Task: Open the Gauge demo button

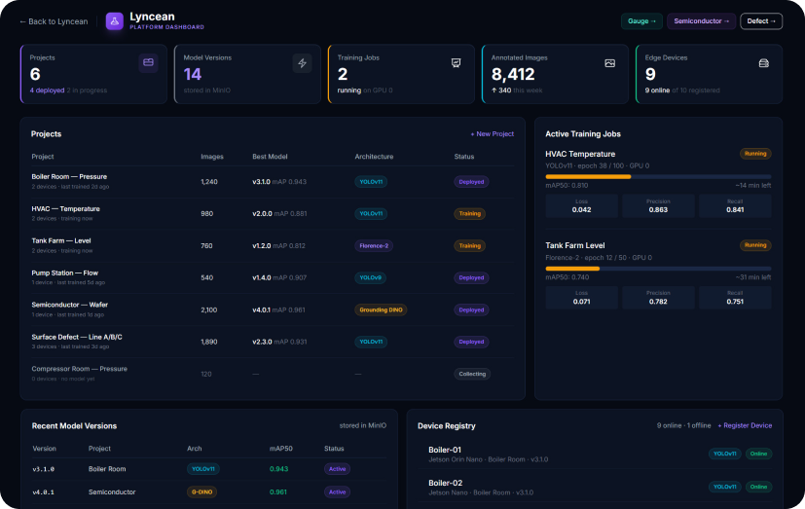Action: click(x=641, y=21)
